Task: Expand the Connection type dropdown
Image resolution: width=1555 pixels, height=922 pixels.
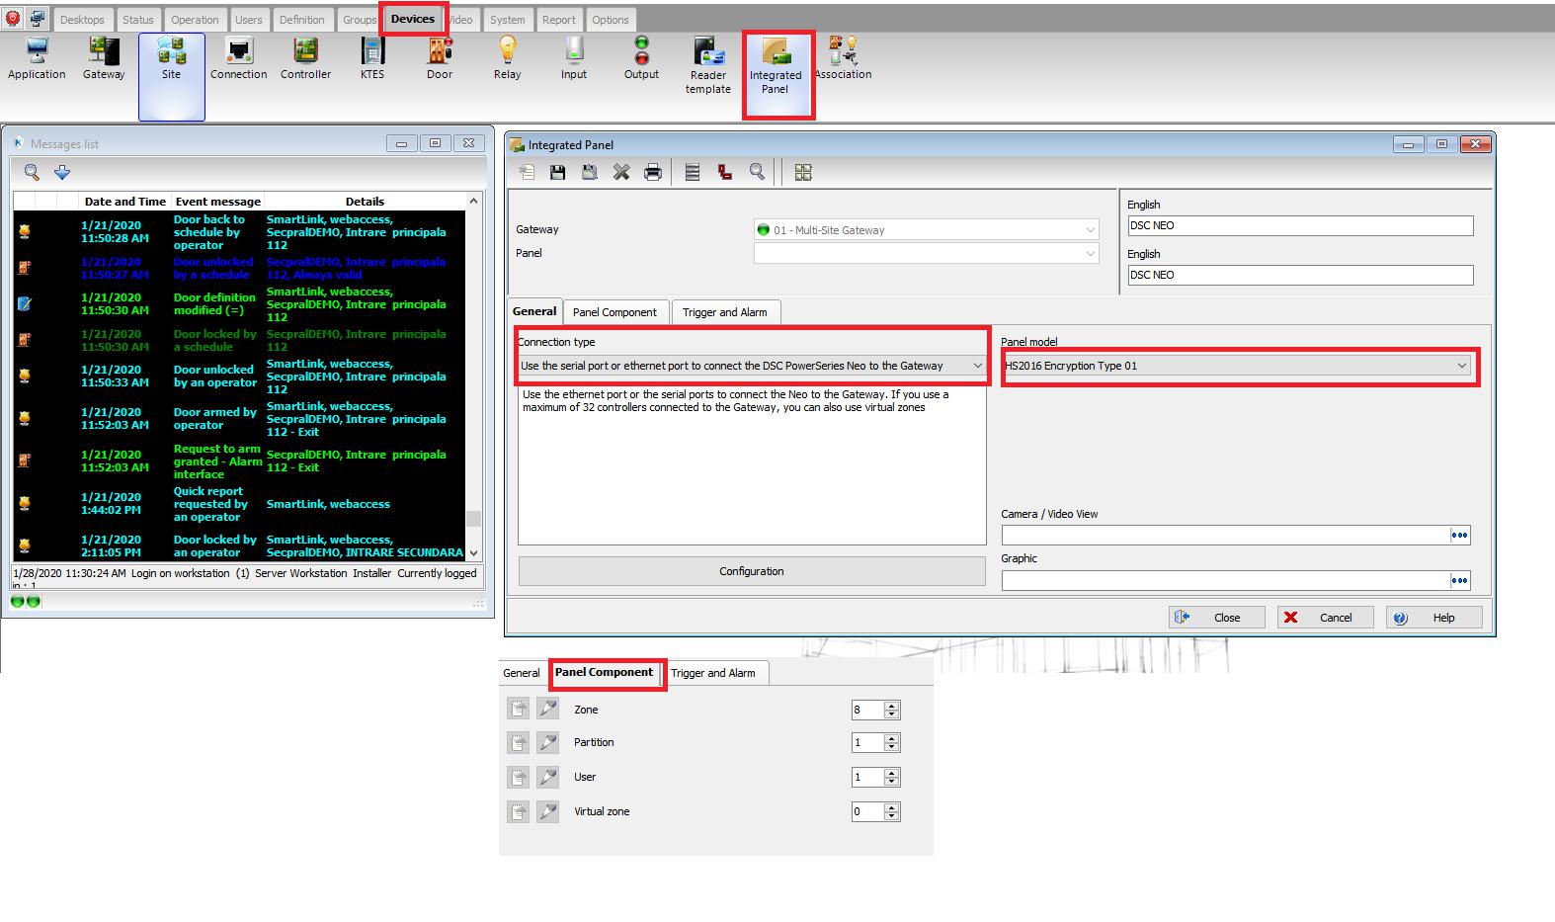Action: pos(977,367)
